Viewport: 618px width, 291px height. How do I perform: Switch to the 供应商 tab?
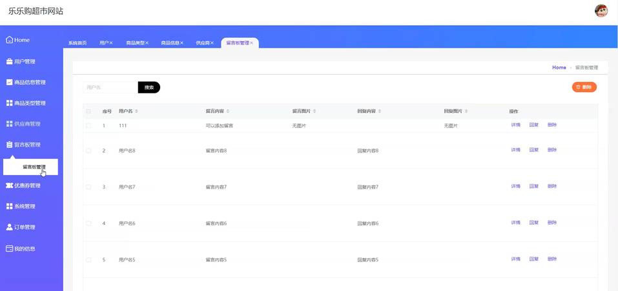point(203,42)
